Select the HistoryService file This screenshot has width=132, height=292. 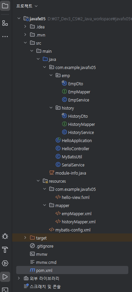click(81, 132)
